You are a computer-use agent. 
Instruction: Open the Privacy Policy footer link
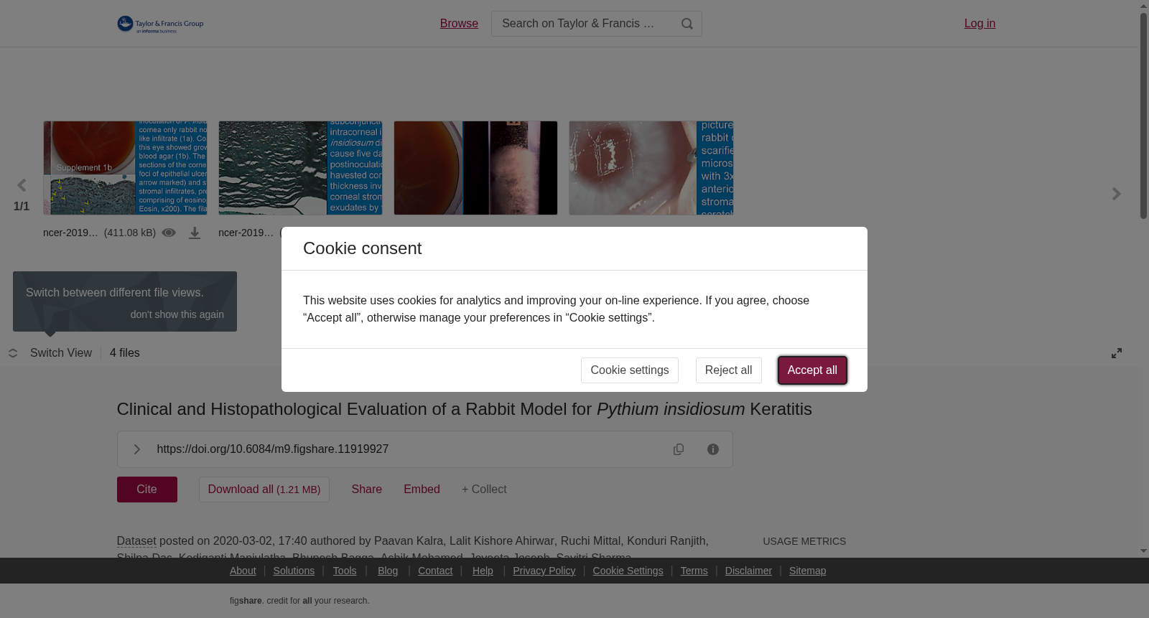coord(544,571)
